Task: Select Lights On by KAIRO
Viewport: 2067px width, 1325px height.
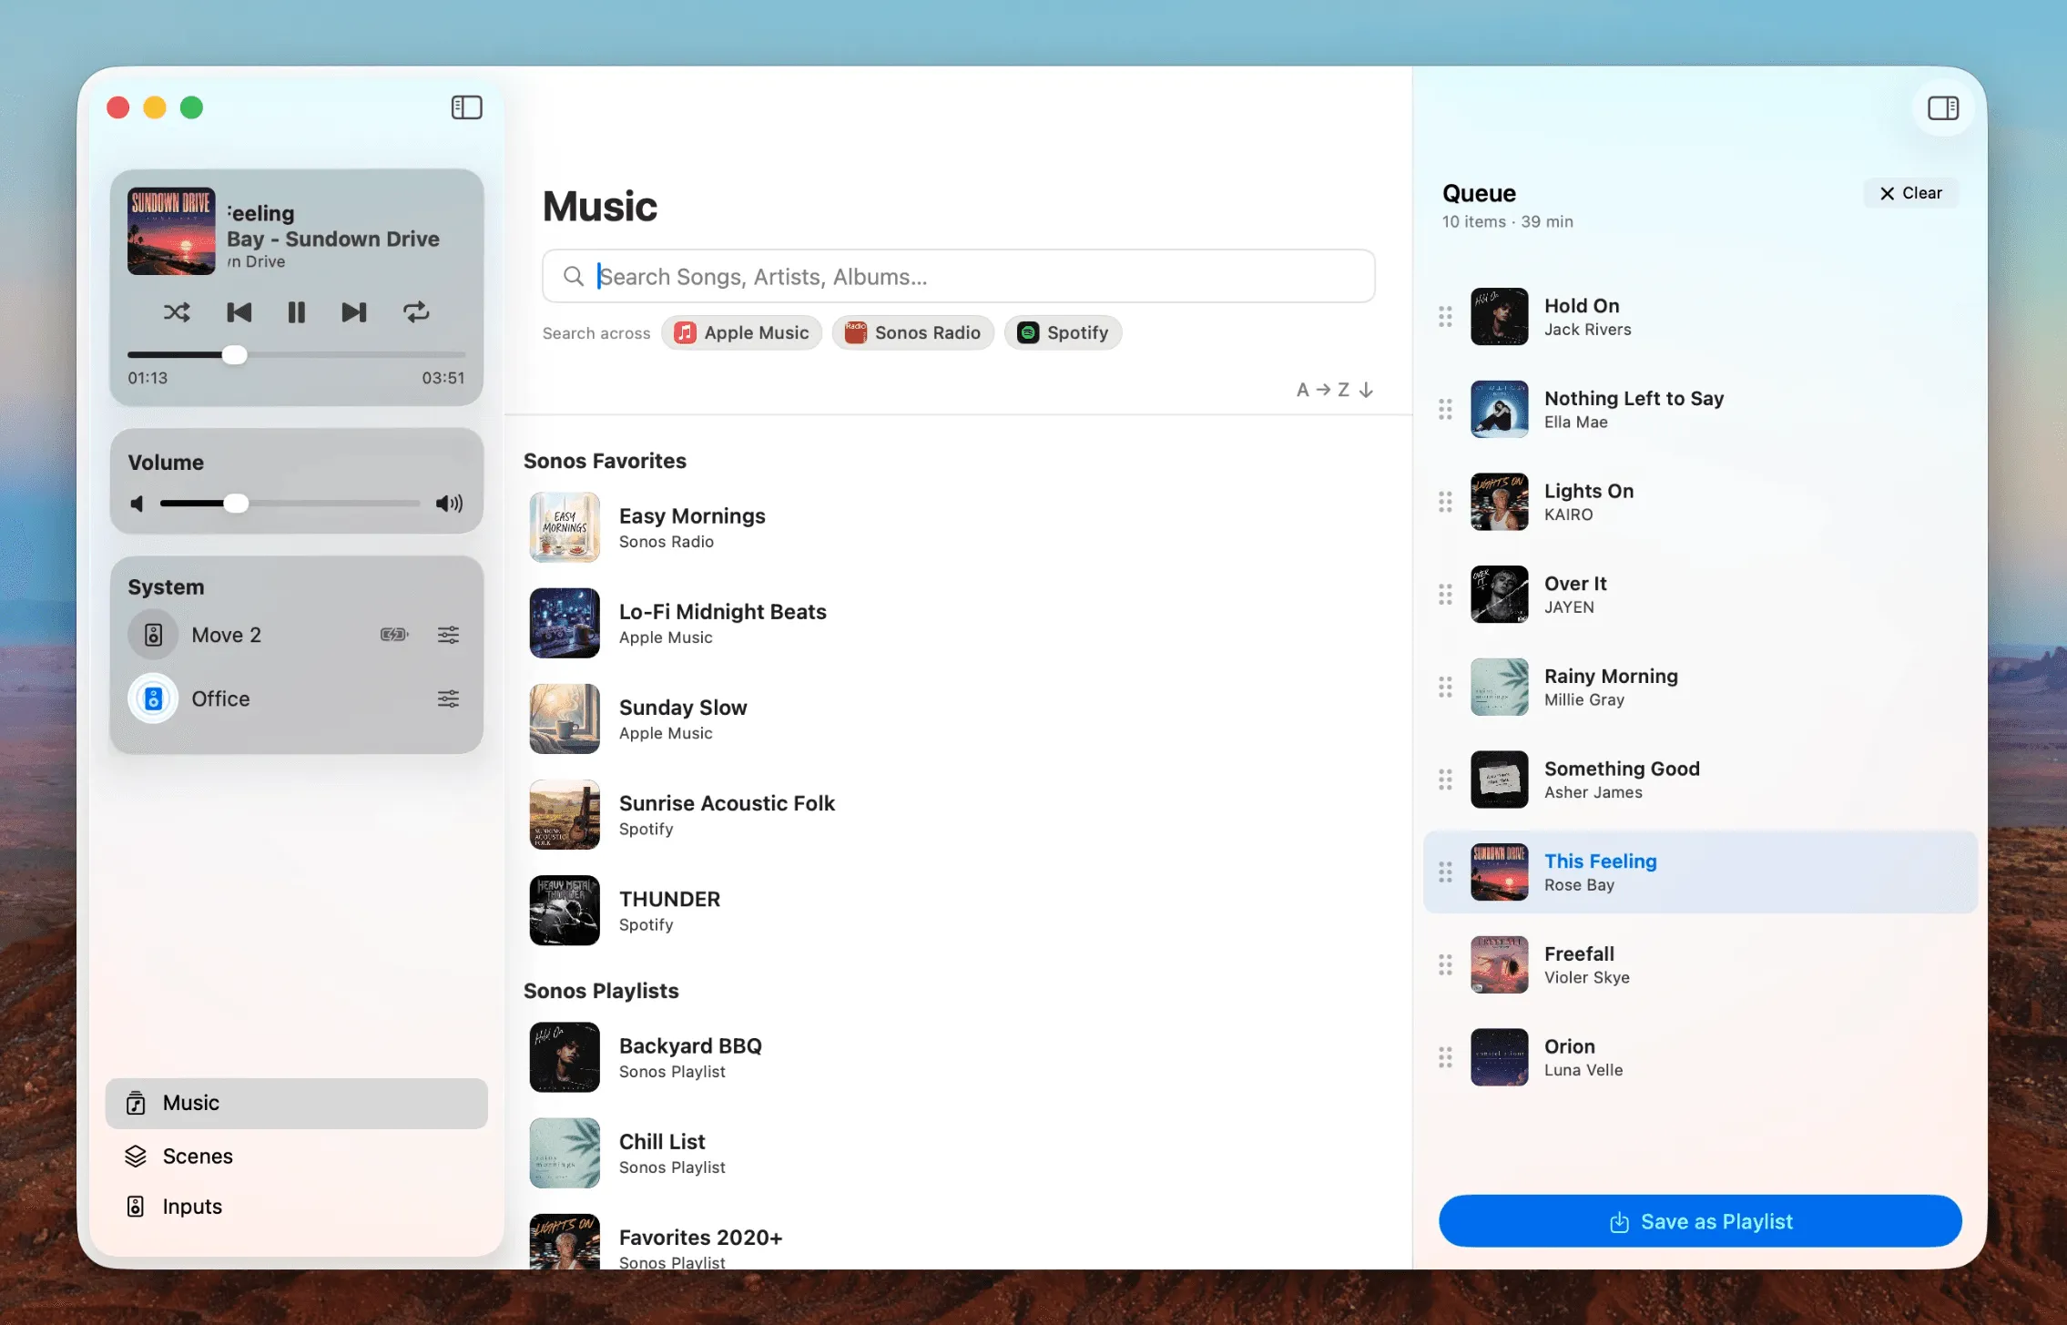Action: tap(1700, 502)
